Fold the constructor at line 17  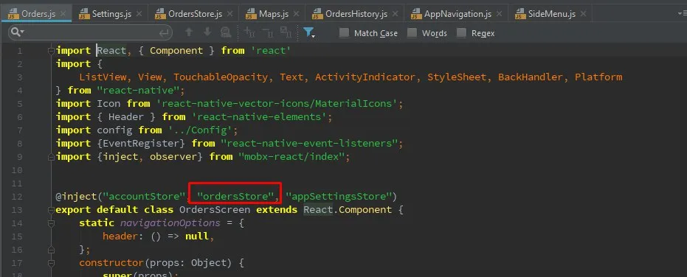51,263
